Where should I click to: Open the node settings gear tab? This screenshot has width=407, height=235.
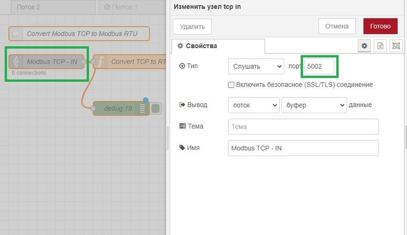tap(365, 46)
